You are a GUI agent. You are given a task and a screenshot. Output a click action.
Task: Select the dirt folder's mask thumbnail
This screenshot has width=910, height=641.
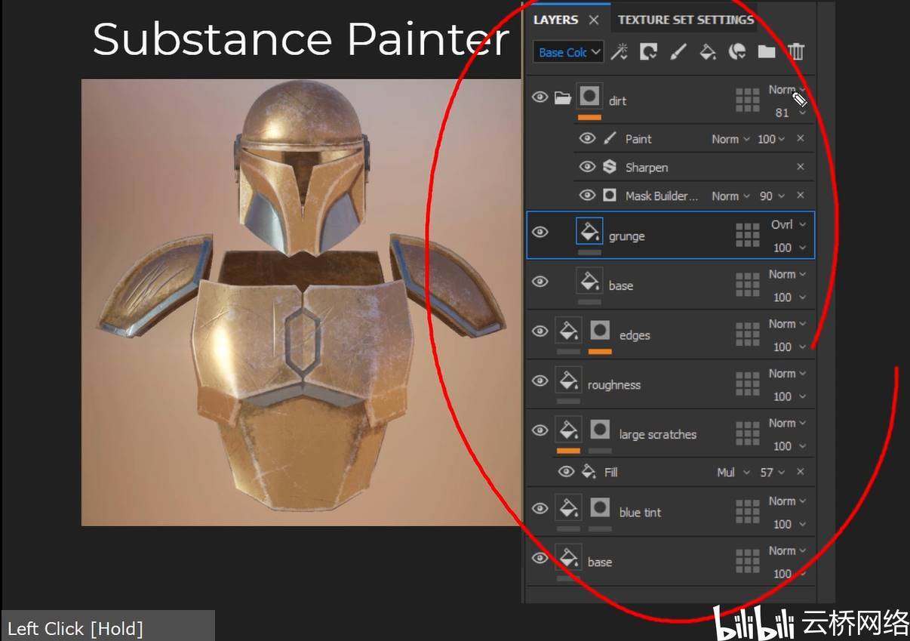[589, 97]
